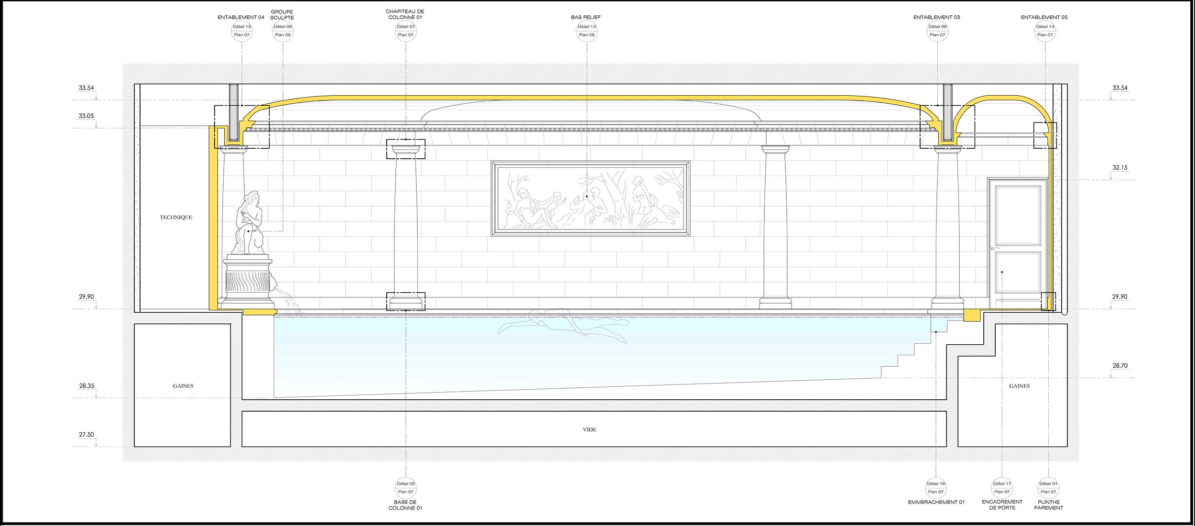Click the ENTABLEMENT 05 label
Screen dimensions: 1195x526
(1044, 17)
